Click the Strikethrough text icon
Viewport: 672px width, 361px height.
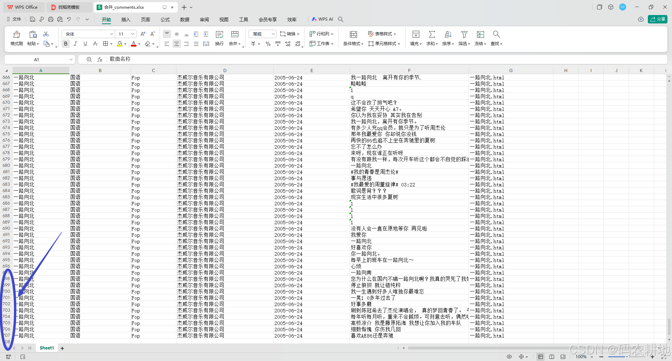point(95,44)
